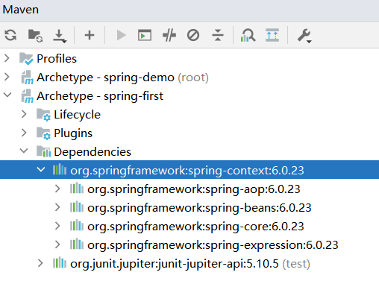Toggle offline mode icon

pyautogui.click(x=169, y=35)
